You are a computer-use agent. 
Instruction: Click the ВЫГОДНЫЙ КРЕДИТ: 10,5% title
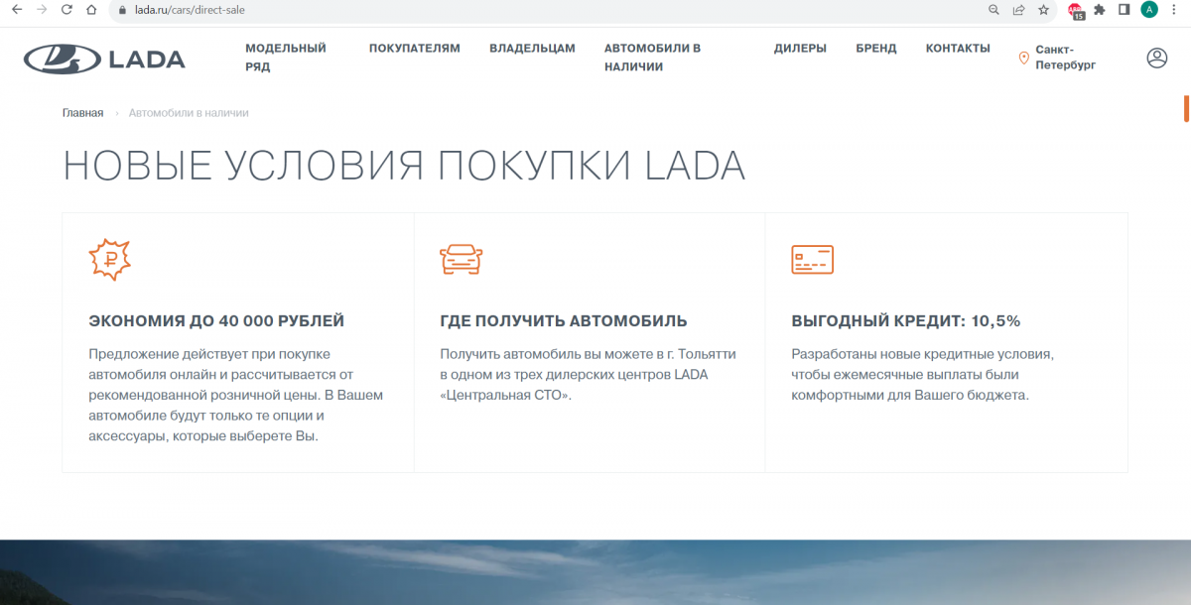(906, 321)
